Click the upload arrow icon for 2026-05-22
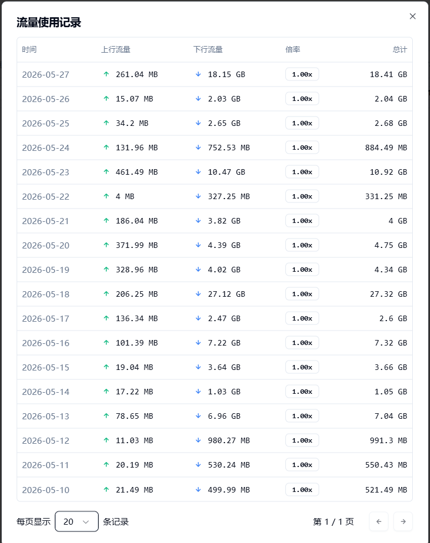430x543 pixels. click(106, 196)
